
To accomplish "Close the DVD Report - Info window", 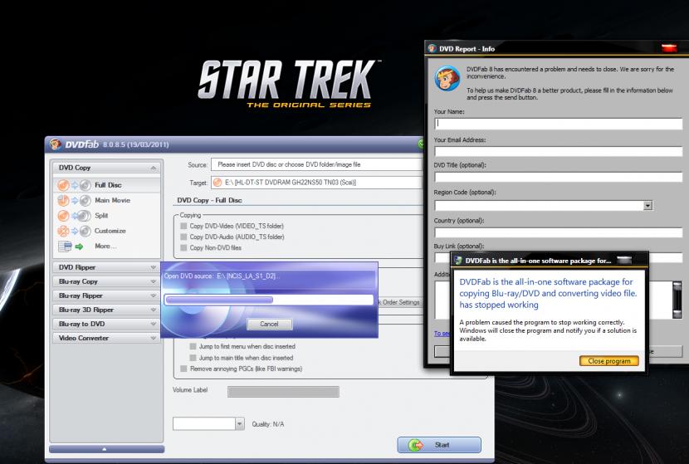I will tap(669, 48).
